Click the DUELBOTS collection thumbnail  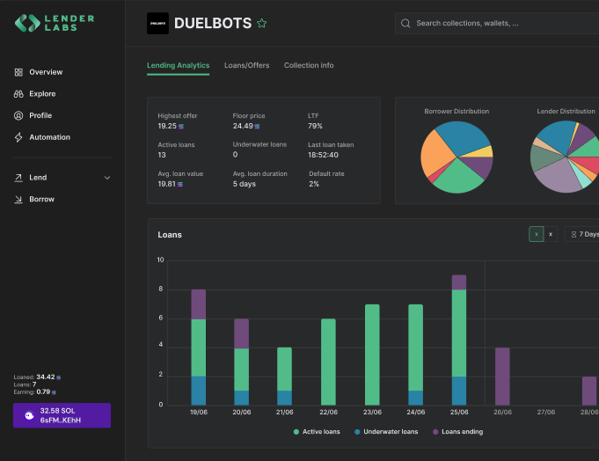click(x=157, y=24)
